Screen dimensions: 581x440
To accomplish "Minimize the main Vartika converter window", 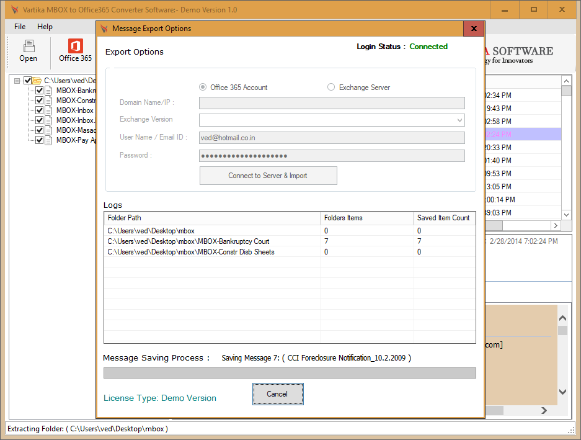I will (x=505, y=10).
